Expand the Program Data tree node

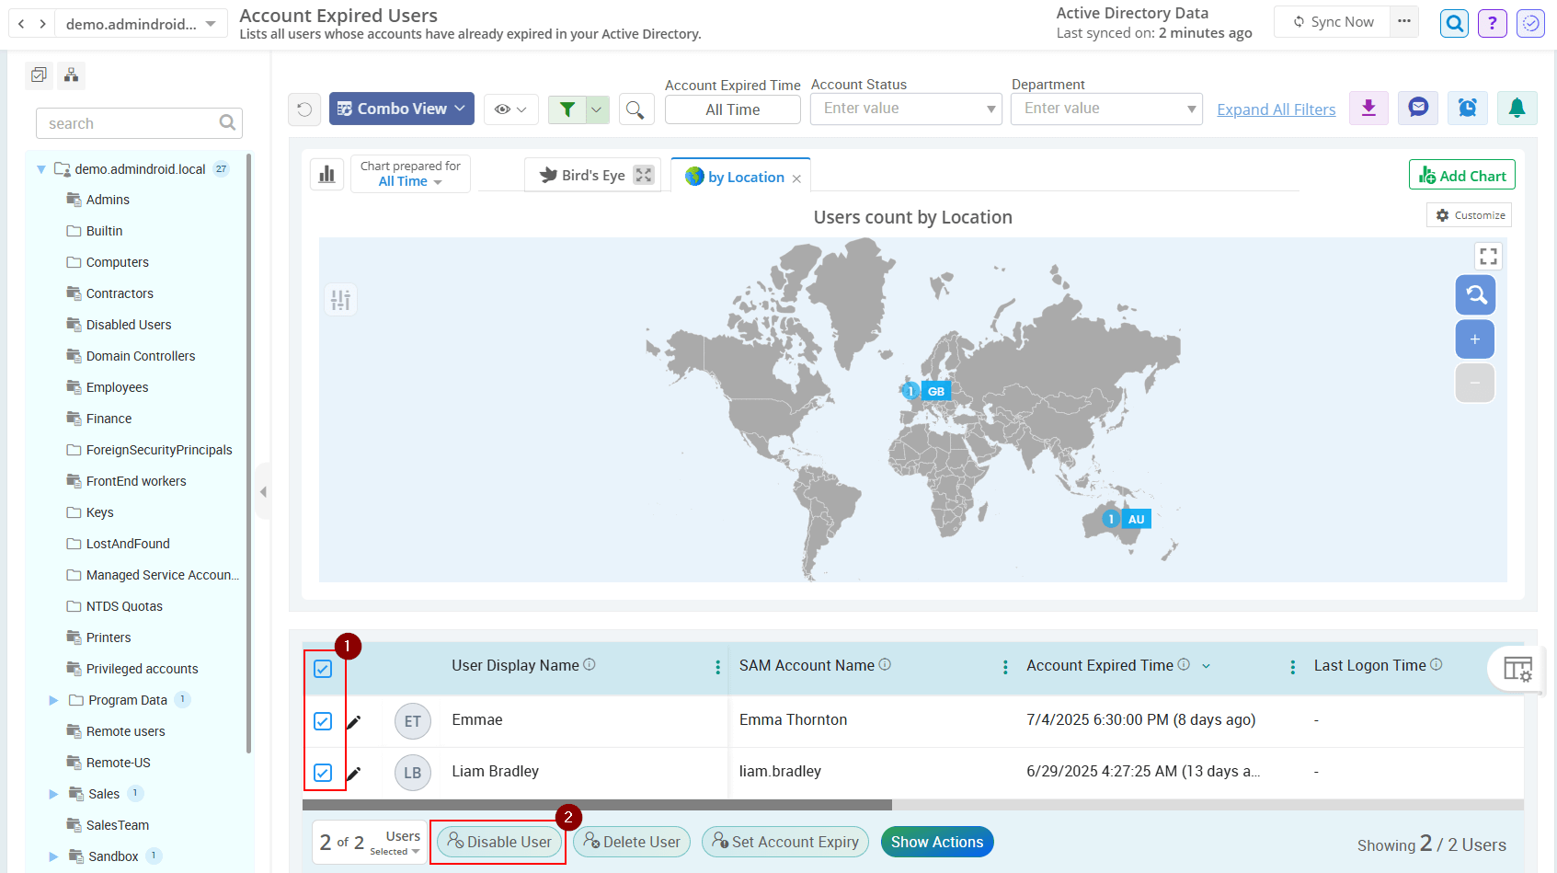[53, 700]
